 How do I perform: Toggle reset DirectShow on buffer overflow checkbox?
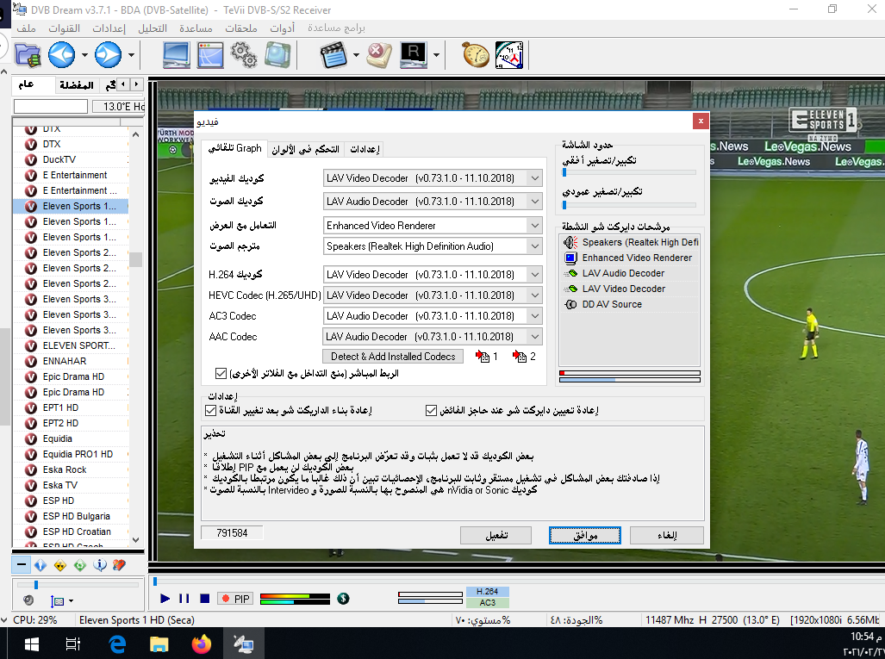432,411
